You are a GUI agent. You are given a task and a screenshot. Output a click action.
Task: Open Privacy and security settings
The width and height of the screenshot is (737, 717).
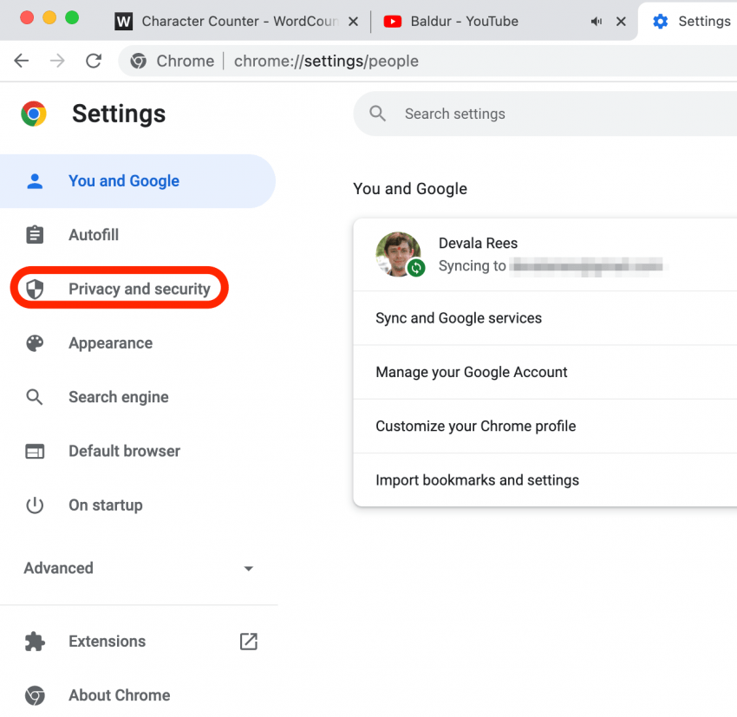pos(136,289)
